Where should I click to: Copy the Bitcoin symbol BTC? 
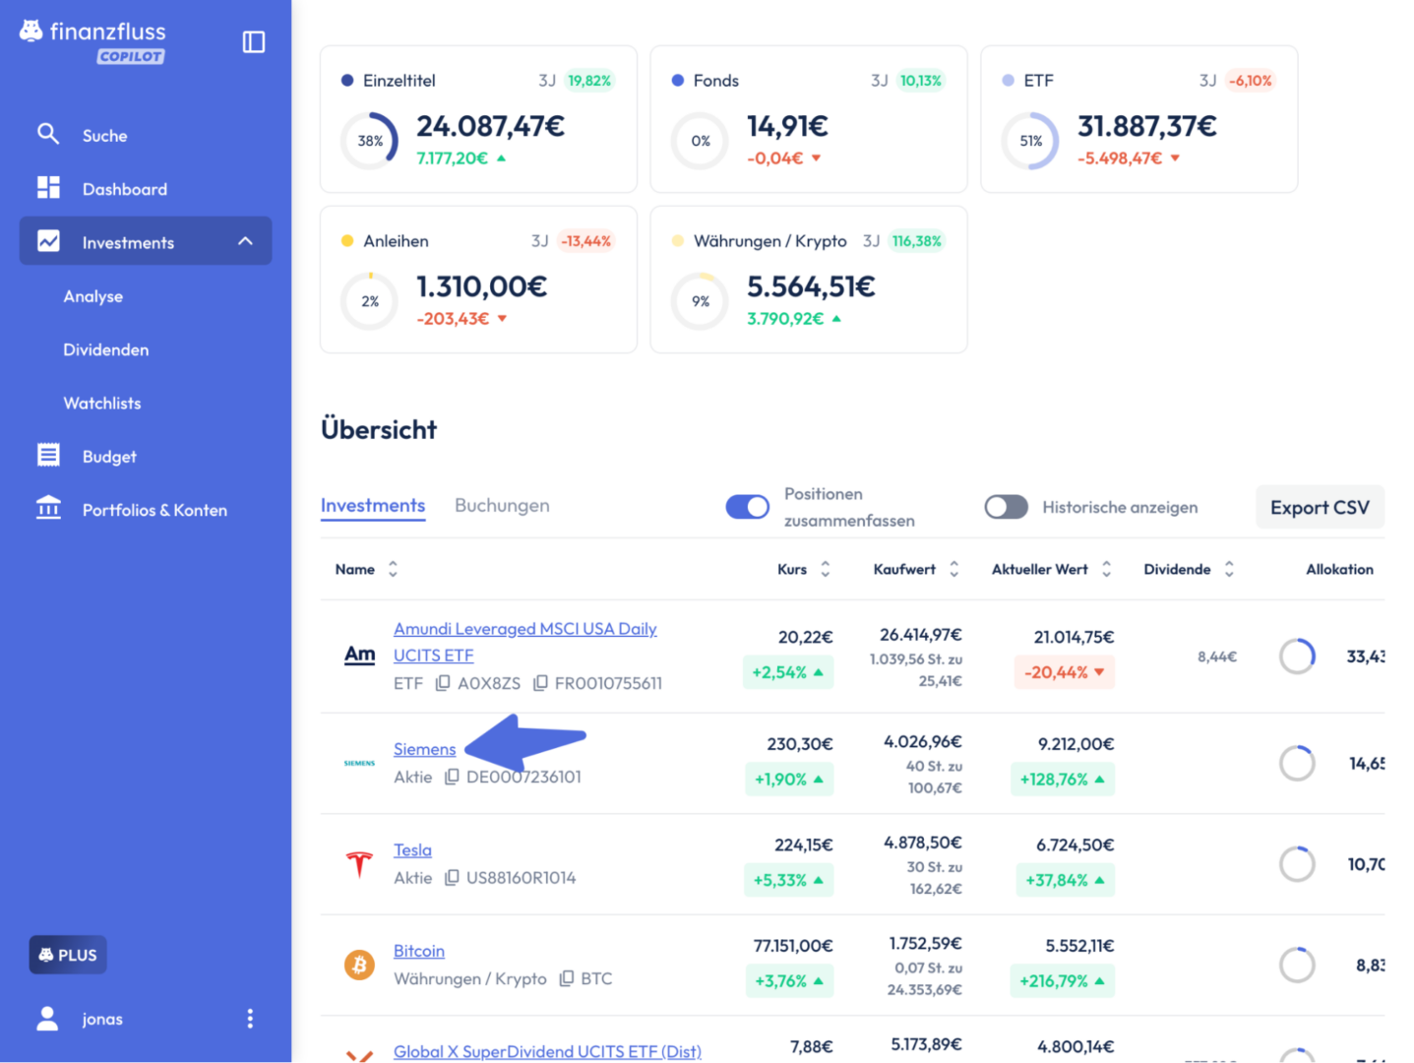click(567, 978)
